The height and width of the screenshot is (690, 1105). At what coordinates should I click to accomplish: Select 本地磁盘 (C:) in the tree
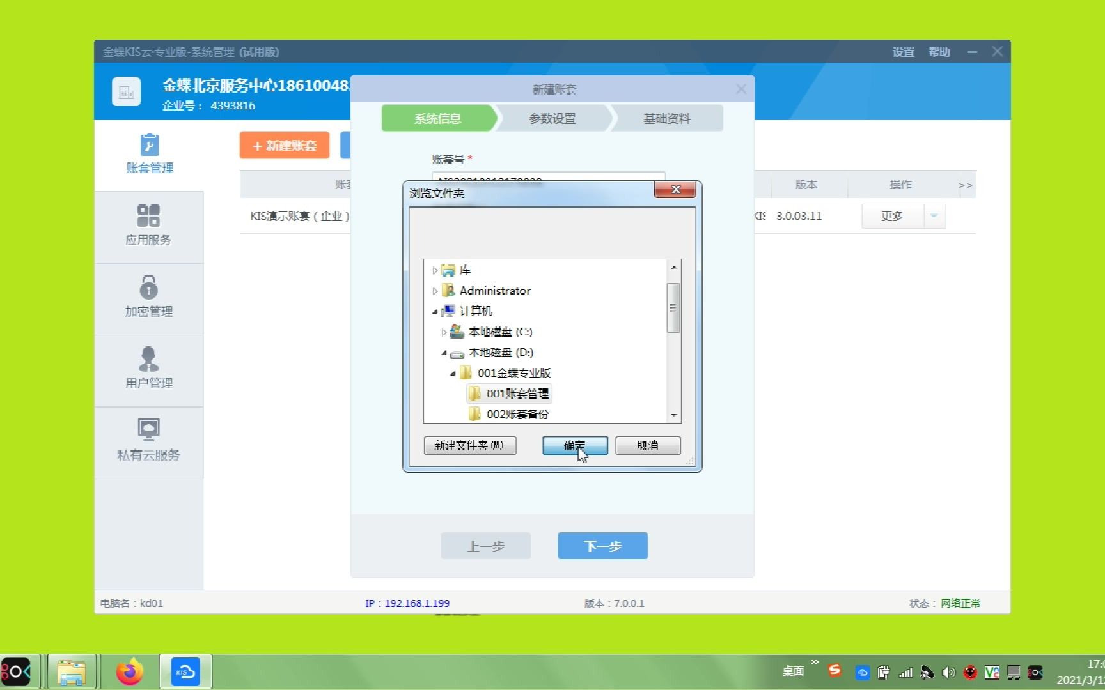click(500, 332)
